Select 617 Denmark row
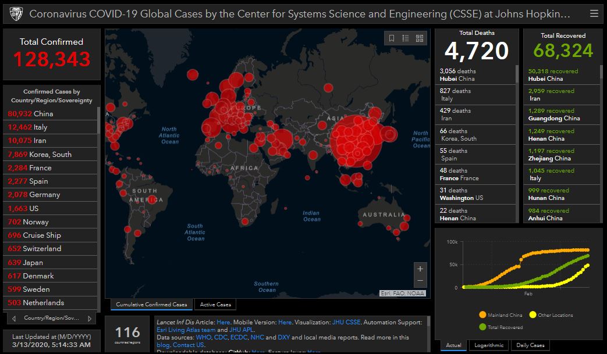 [50, 276]
